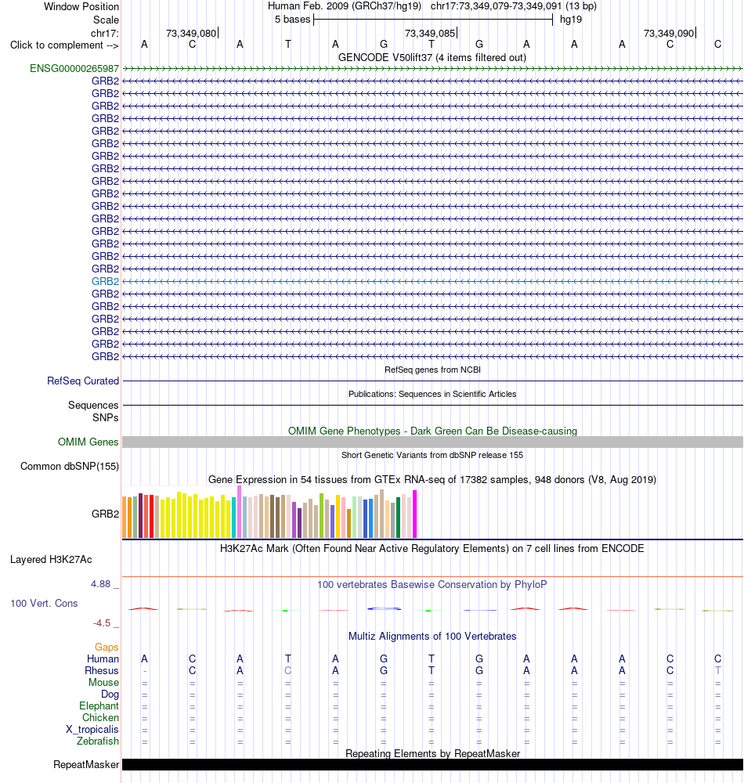Select the light-blue highlighted GRB2 transcript label
Image resolution: width=744 pixels, height=783 pixels.
click(x=106, y=281)
